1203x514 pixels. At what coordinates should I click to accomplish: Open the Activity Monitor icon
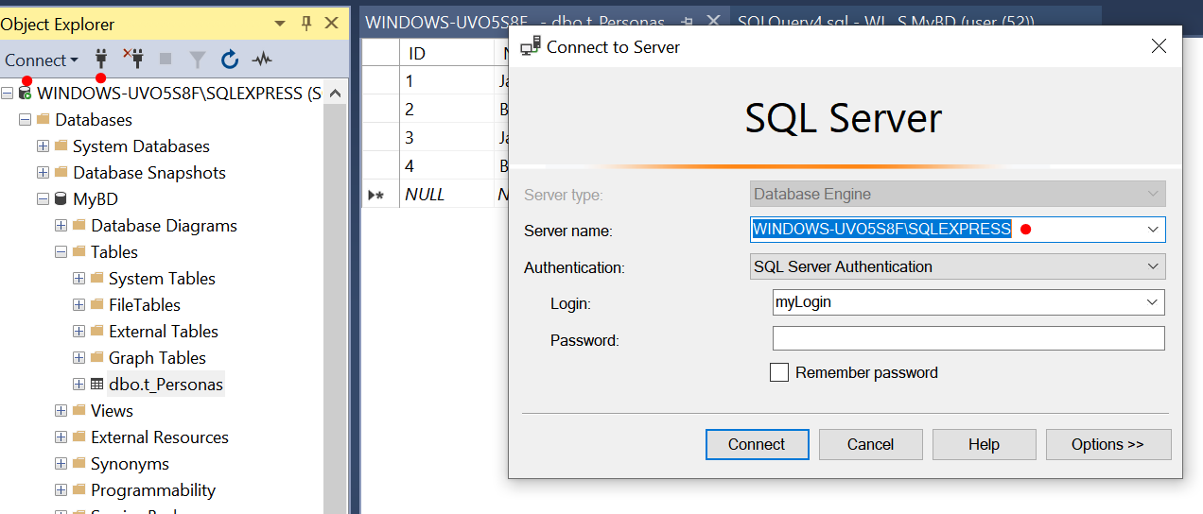click(262, 60)
